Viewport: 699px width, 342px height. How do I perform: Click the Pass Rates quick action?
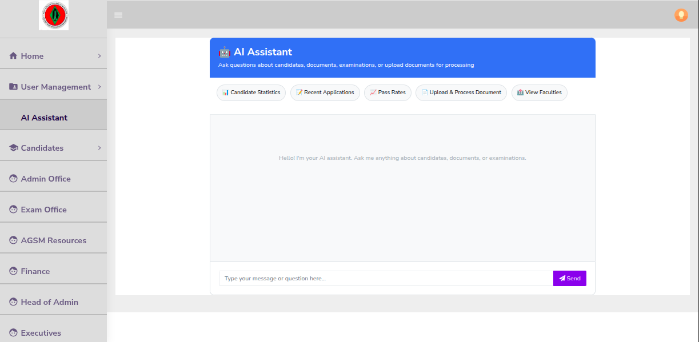point(388,92)
